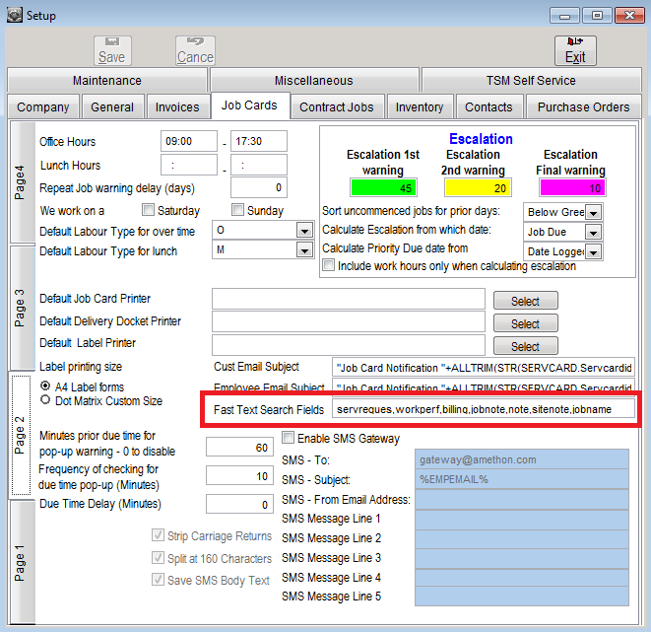Open the Purchase Orders tab
651x632 pixels.
point(583,106)
